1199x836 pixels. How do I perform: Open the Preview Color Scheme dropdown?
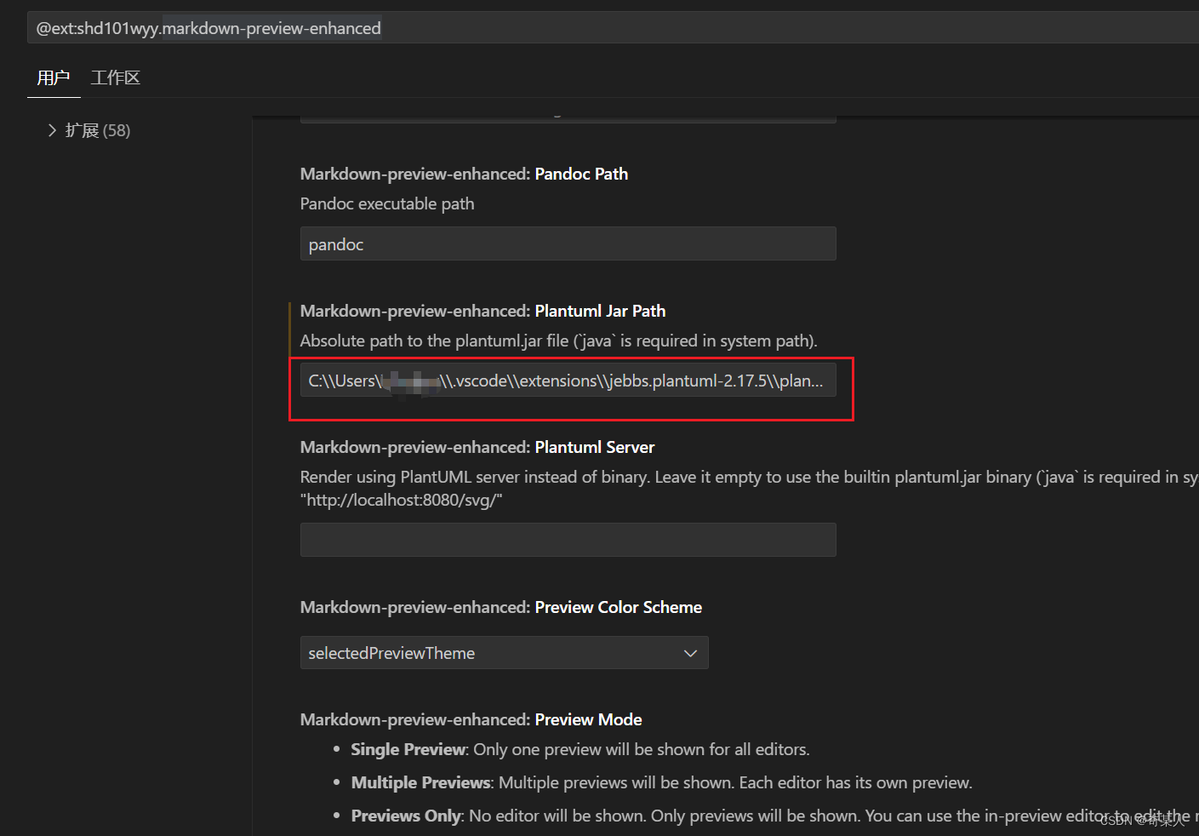click(x=504, y=653)
